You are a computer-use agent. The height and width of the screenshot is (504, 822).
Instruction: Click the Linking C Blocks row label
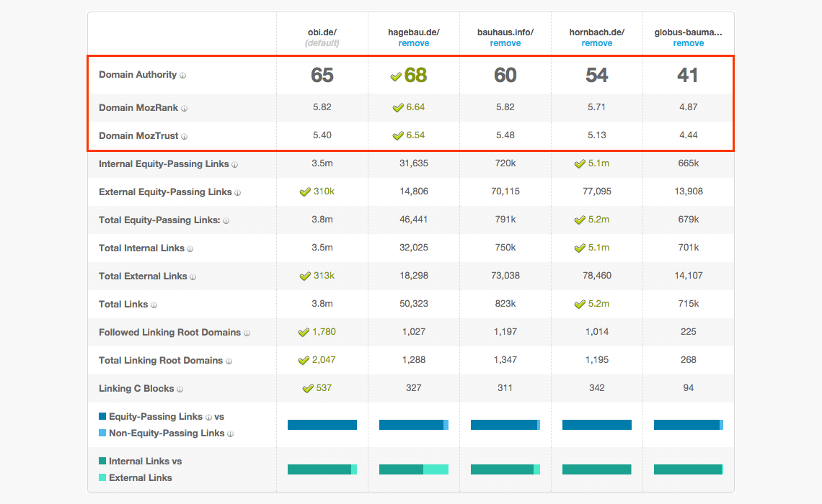tap(136, 389)
